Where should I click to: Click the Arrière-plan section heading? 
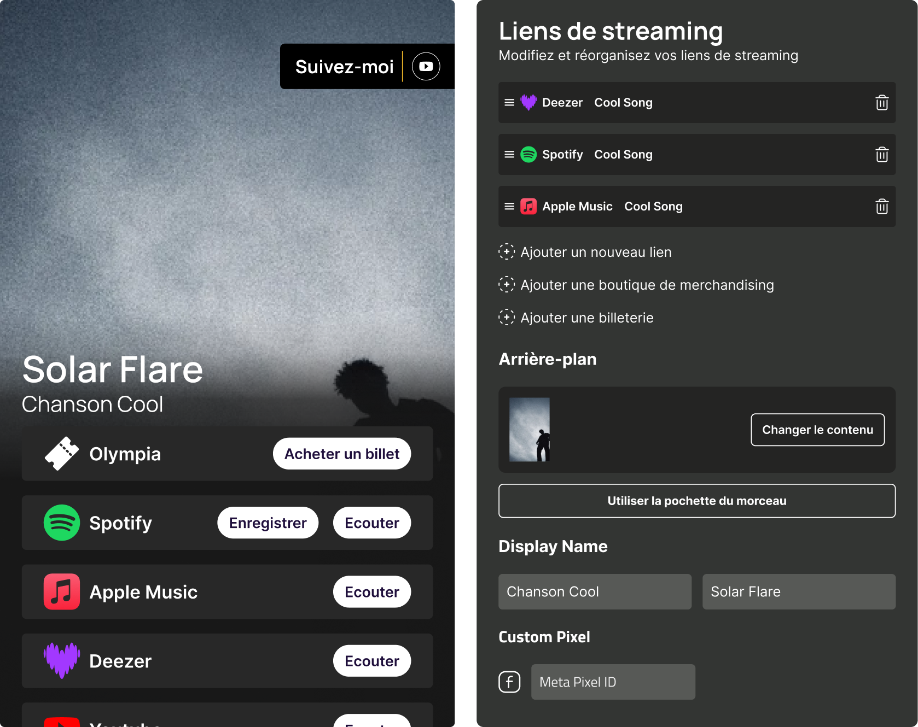click(547, 359)
